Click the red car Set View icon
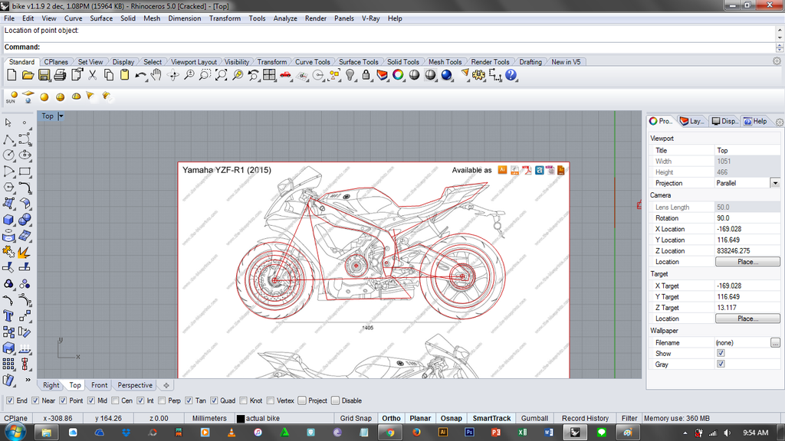785x441 pixels. 285,76
